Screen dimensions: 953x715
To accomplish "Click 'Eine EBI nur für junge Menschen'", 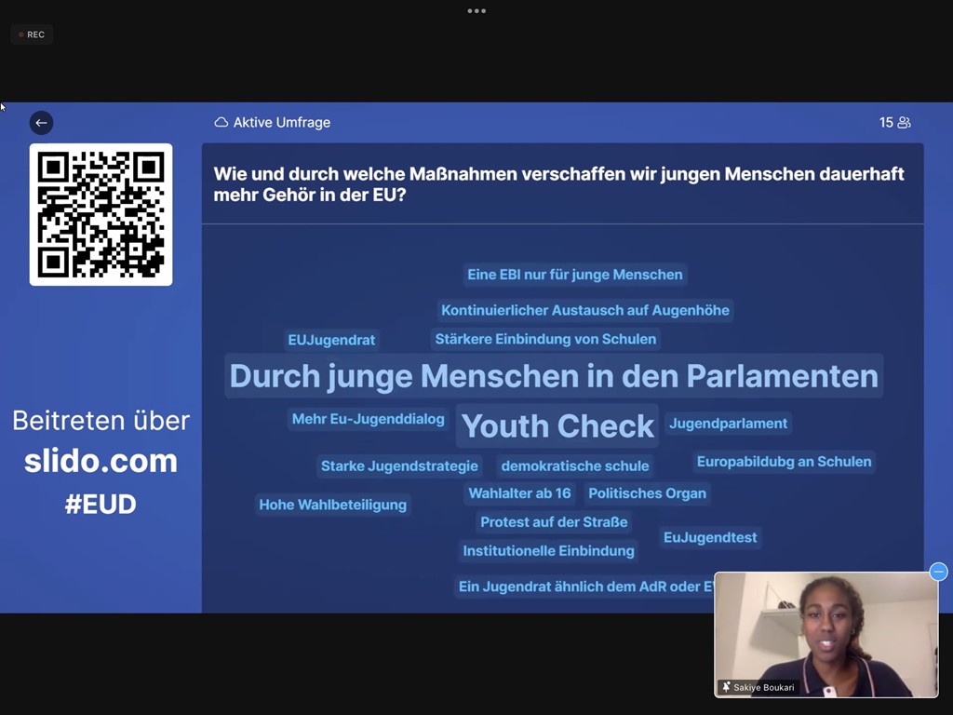I will 575,275.
